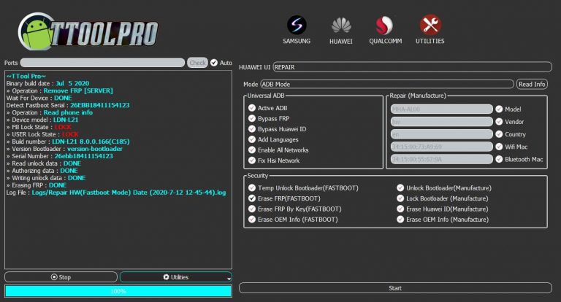Click build number LDN-L21 8.0.0.166(C185)

[91, 142]
